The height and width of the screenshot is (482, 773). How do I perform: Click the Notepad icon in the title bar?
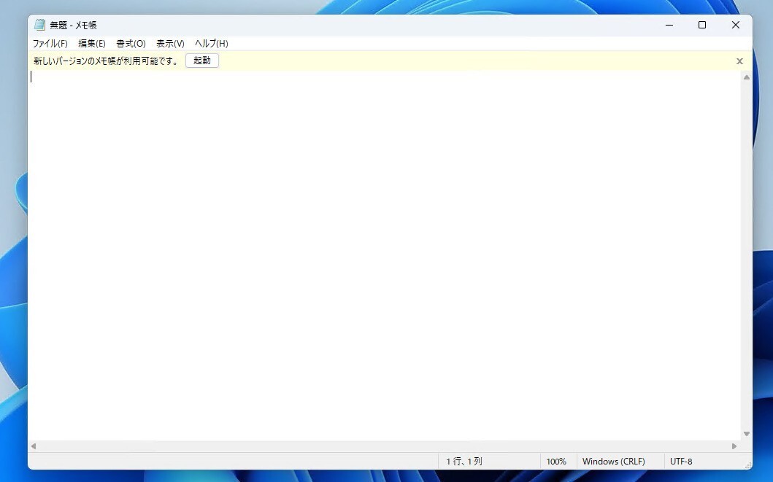coord(39,25)
